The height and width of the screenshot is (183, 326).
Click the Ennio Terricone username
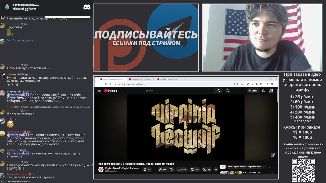tap(14, 40)
